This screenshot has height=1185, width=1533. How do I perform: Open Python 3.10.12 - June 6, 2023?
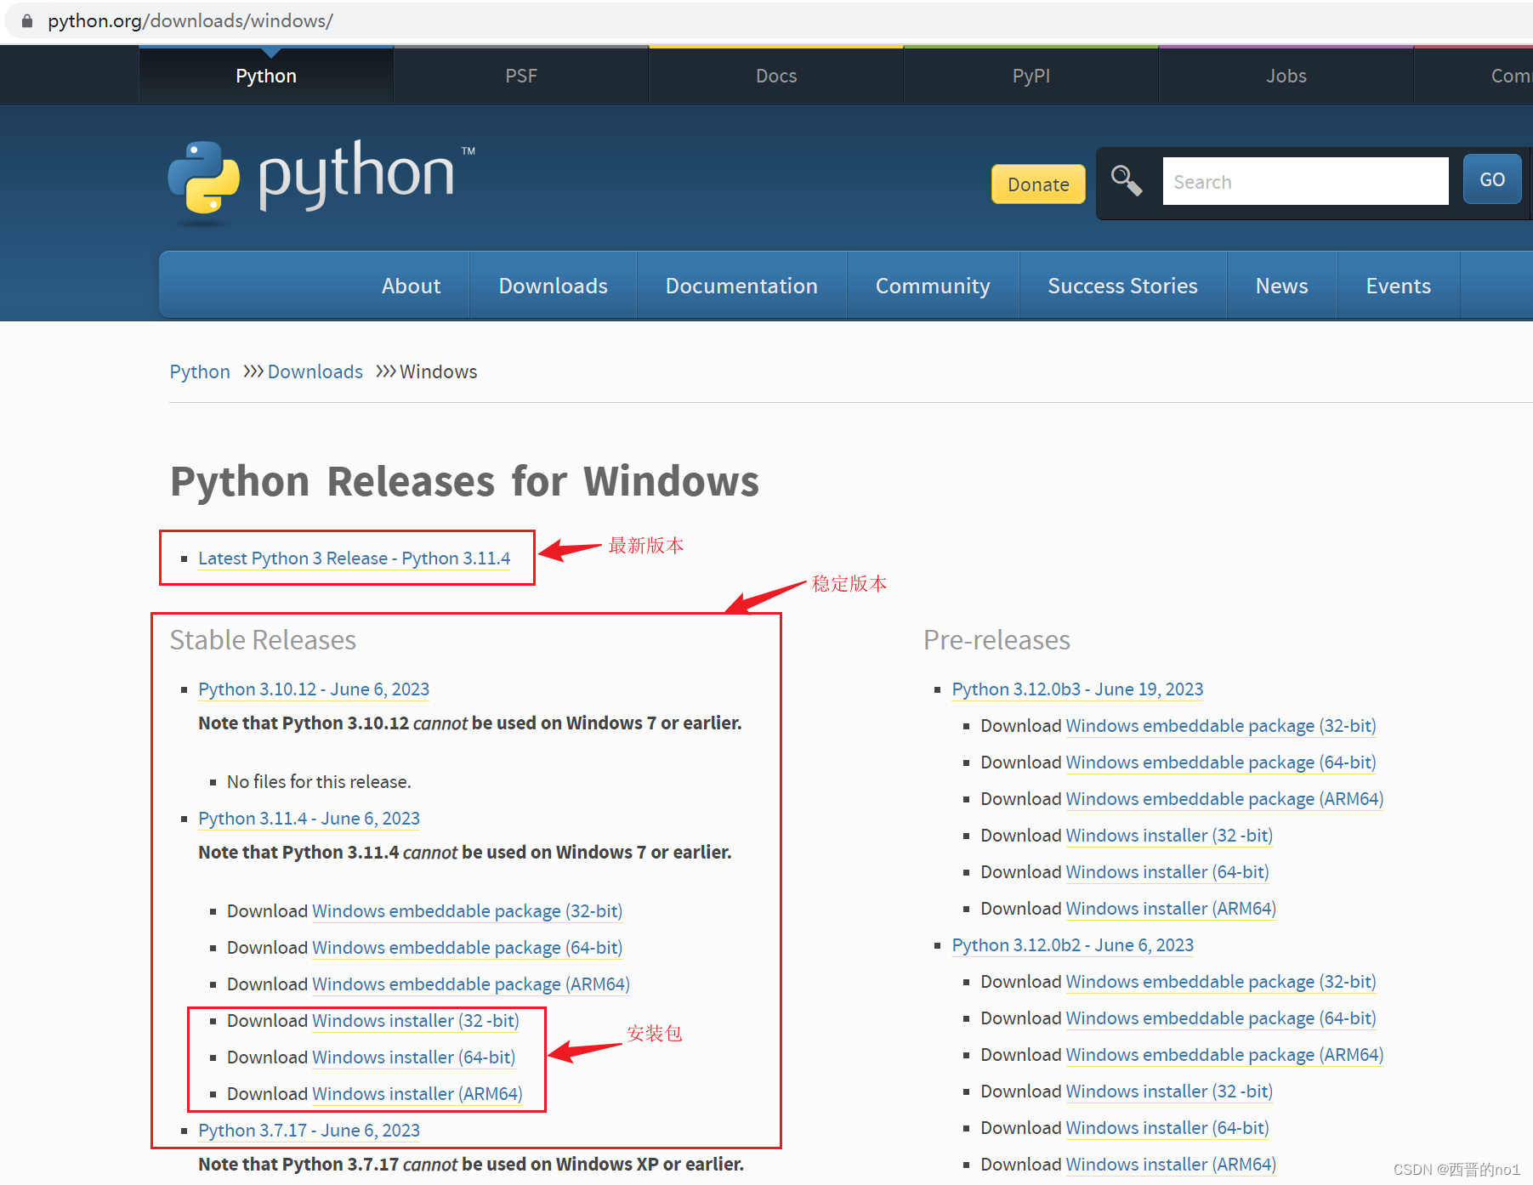tap(314, 689)
